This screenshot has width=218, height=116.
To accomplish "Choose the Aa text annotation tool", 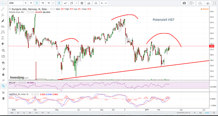I will point(3,27).
